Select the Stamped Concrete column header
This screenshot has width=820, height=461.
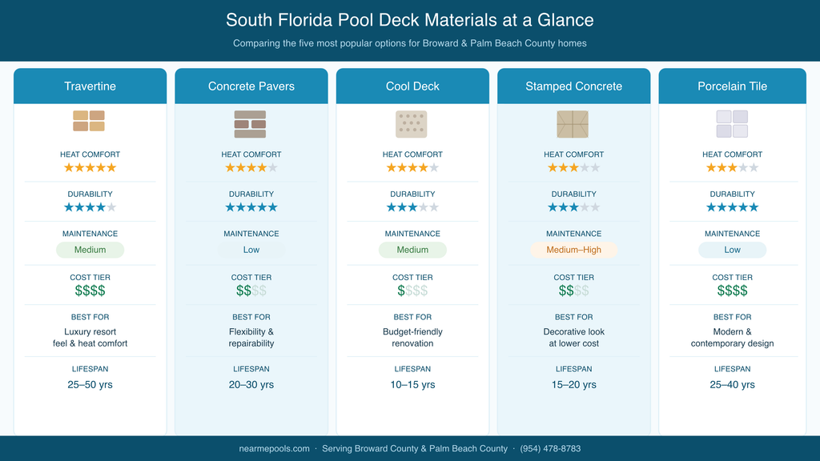573,86
